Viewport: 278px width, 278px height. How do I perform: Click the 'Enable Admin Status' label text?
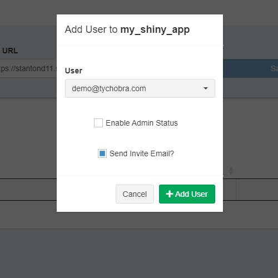point(142,123)
